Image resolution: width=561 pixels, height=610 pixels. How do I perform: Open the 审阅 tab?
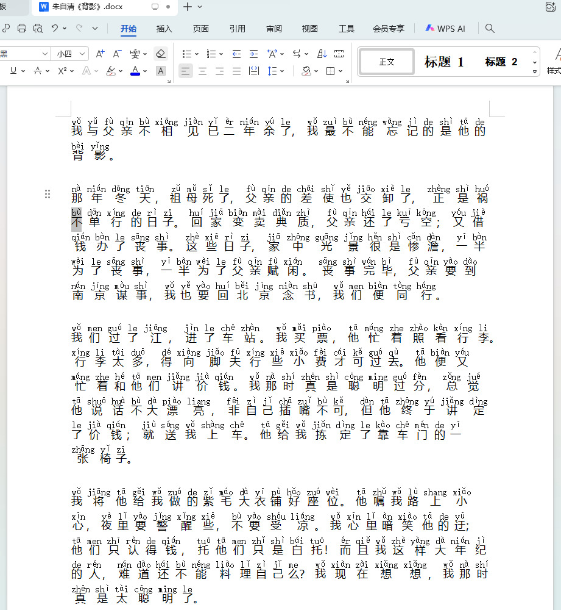(x=274, y=29)
